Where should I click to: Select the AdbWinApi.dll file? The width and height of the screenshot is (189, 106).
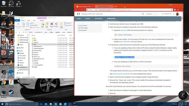(38, 47)
